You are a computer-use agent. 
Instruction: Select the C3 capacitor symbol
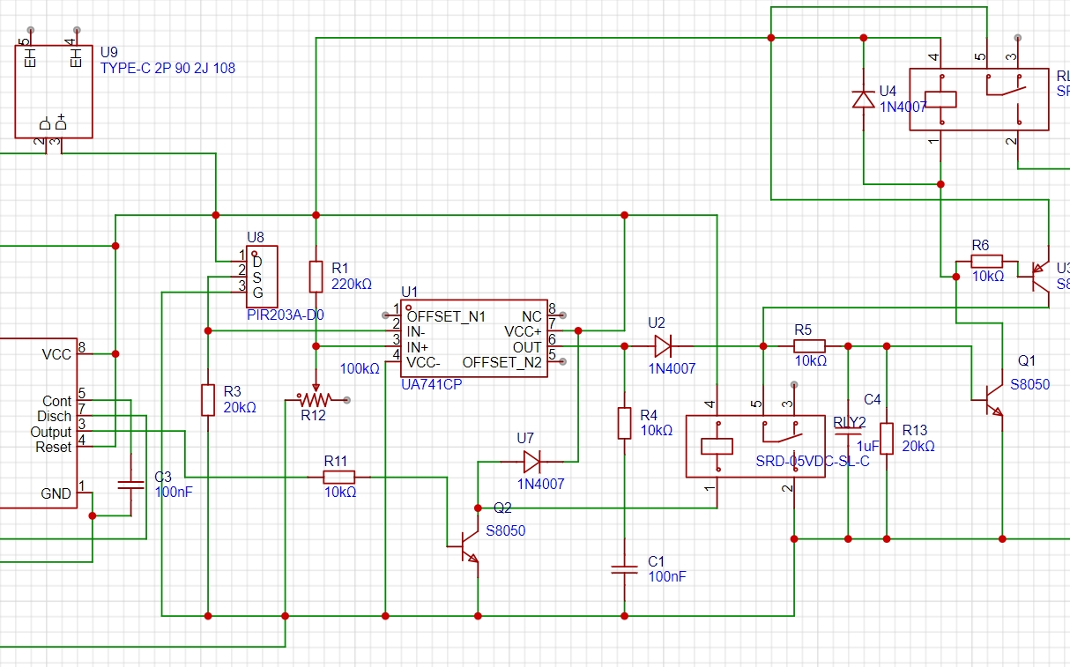[x=131, y=484]
